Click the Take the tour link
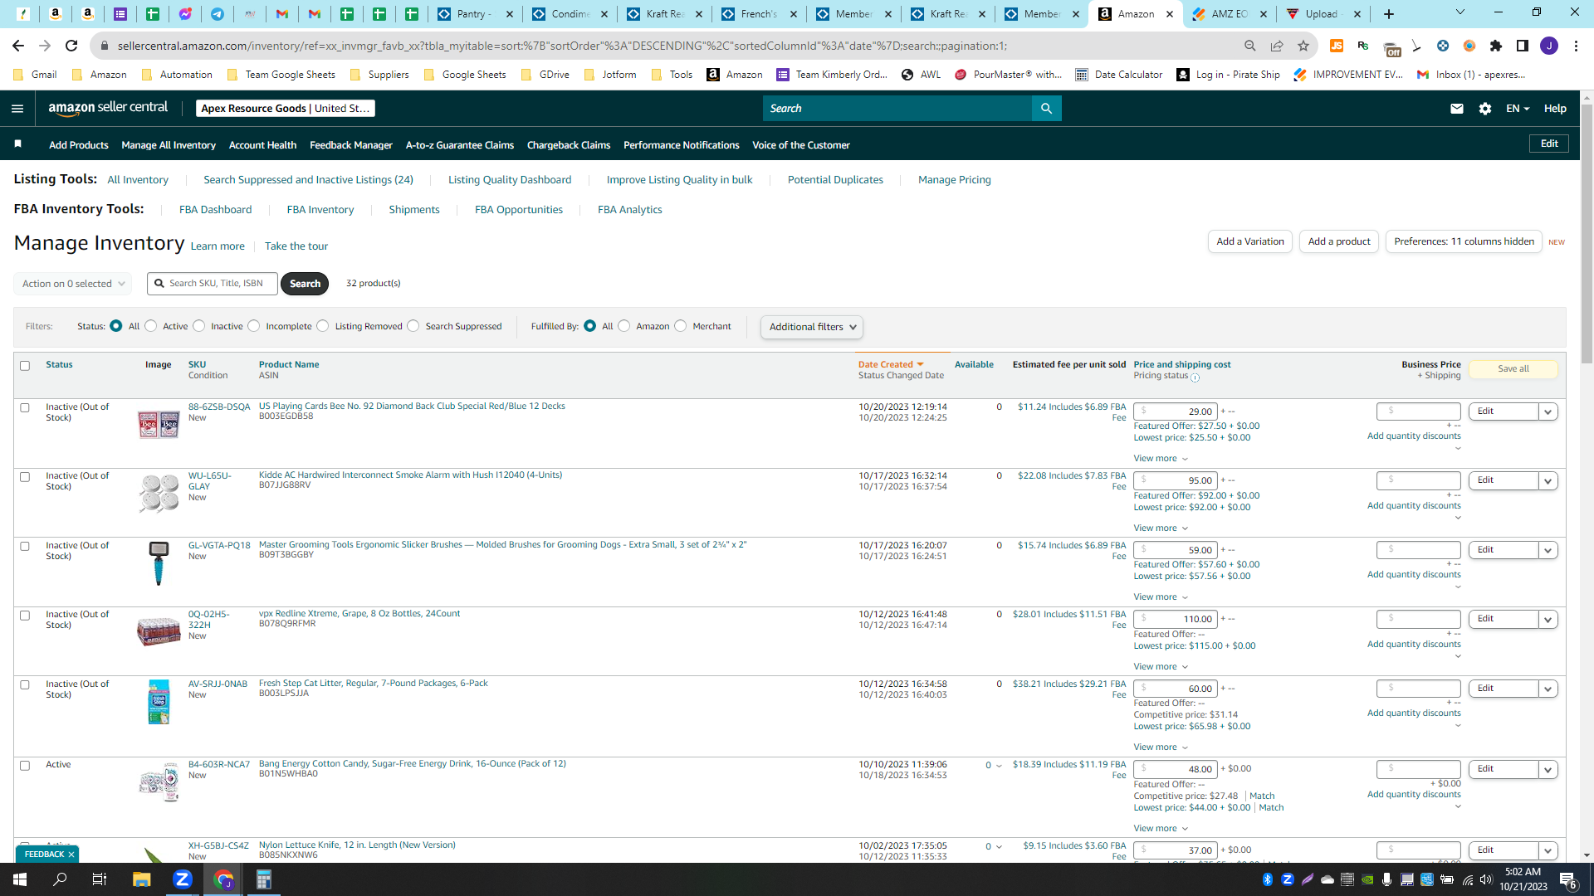 click(296, 246)
